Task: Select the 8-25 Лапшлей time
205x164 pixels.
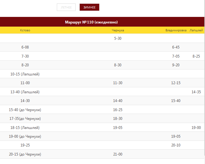Action: pos(196,56)
